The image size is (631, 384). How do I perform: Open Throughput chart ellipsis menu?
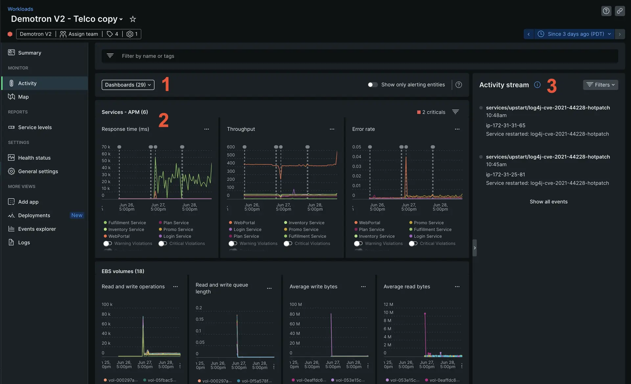point(332,129)
